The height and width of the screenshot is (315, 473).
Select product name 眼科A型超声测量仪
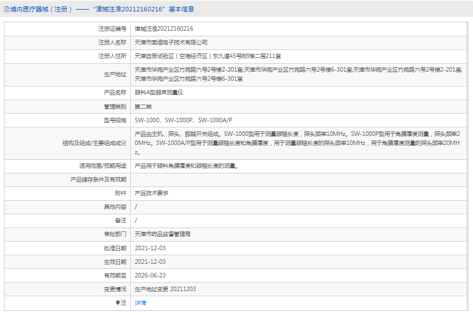click(159, 93)
